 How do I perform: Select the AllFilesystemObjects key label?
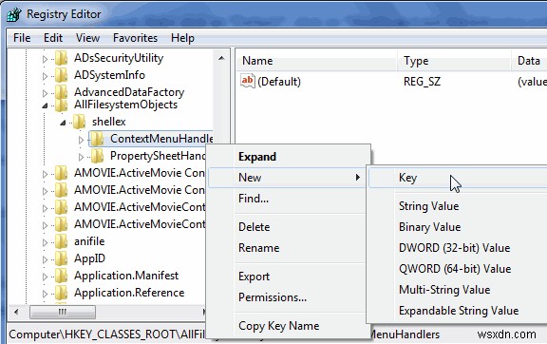click(125, 105)
